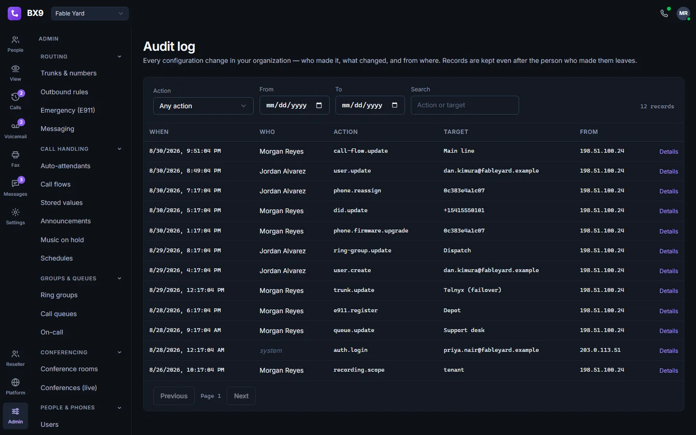Open Auto-attendants page
The height and width of the screenshot is (435, 696).
(x=65, y=166)
